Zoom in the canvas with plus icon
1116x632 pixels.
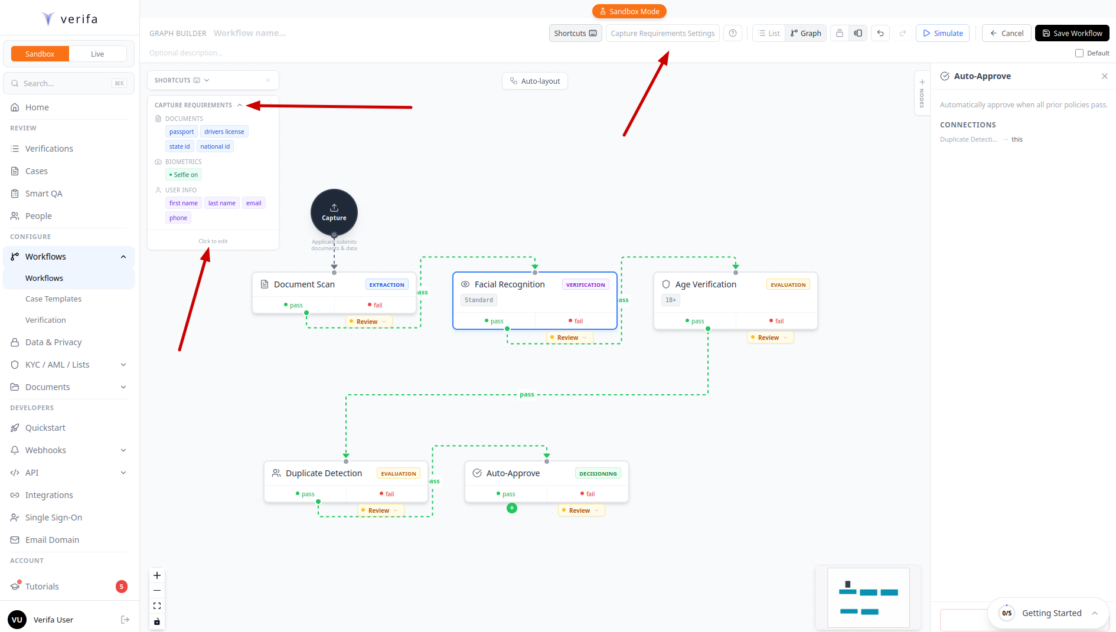157,575
